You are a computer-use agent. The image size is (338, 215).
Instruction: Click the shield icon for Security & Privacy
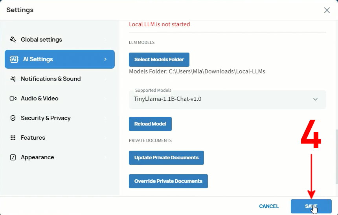[13, 118]
